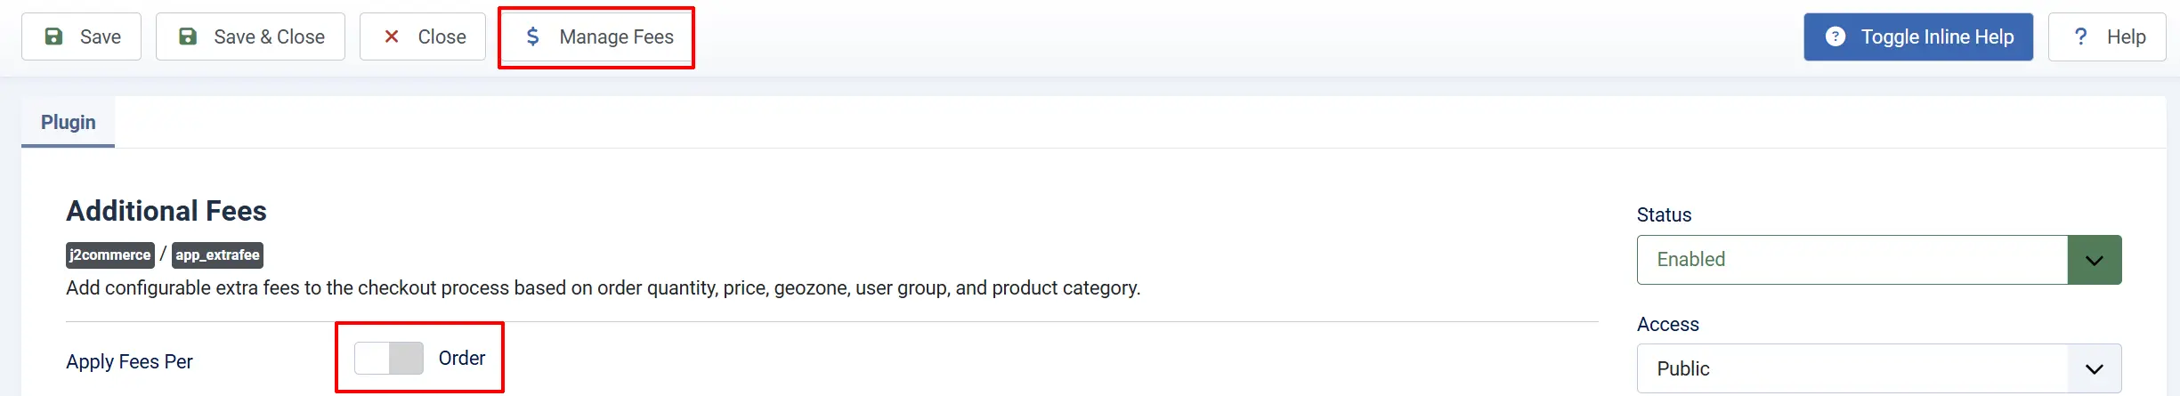The height and width of the screenshot is (396, 2180).
Task: Open the Access dropdown chevron
Action: click(2095, 368)
